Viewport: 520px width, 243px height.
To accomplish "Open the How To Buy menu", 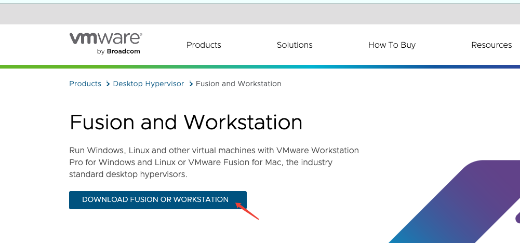I will pos(392,45).
